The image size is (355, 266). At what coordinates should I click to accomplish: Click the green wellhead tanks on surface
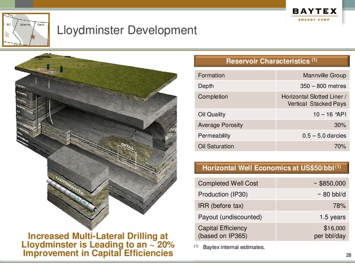click(55, 68)
